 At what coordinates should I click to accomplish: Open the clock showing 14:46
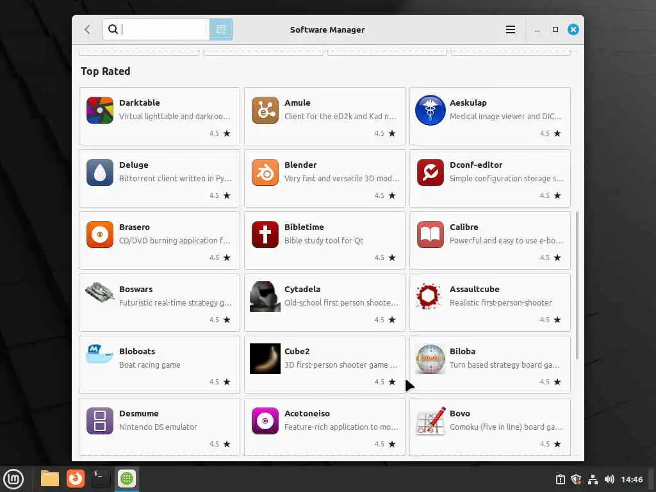click(x=632, y=479)
